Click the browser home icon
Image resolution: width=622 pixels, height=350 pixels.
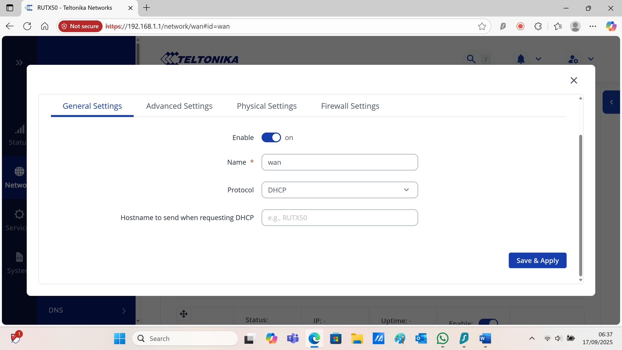45,26
